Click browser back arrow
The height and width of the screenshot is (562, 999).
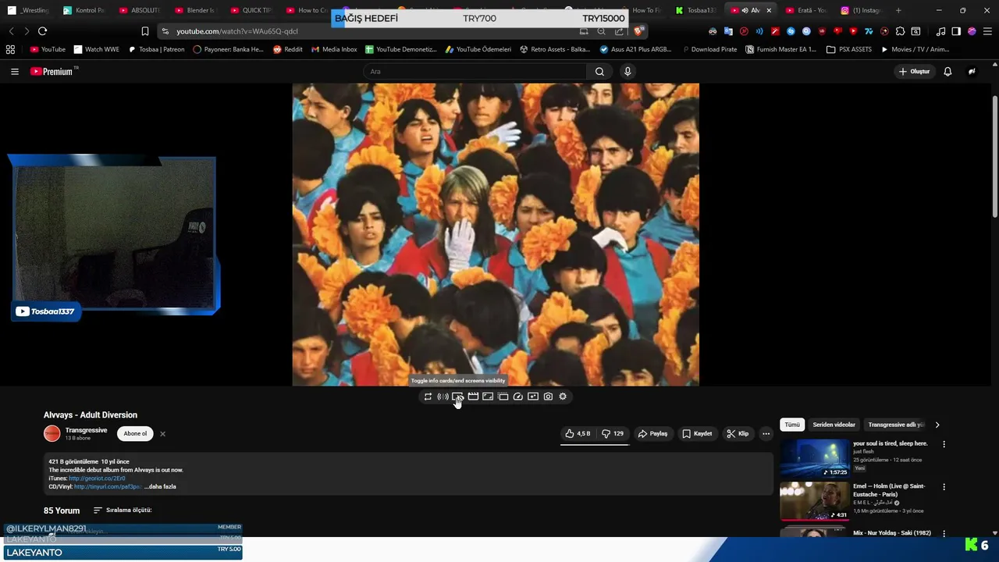coord(11,31)
